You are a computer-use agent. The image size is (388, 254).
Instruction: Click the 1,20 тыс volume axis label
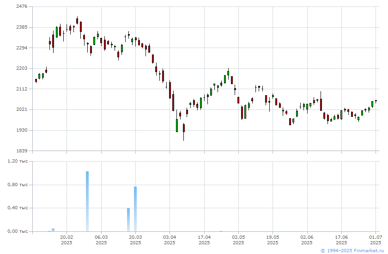tap(18, 161)
